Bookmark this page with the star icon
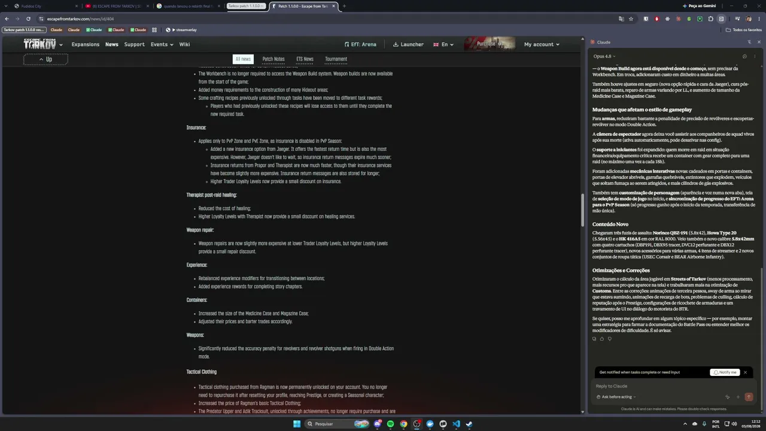Image resolution: width=766 pixels, height=431 pixels. click(631, 19)
